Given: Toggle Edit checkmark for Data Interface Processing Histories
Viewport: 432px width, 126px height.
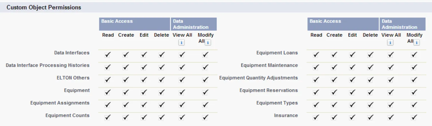Looking at the screenshot, I should [144, 67].
